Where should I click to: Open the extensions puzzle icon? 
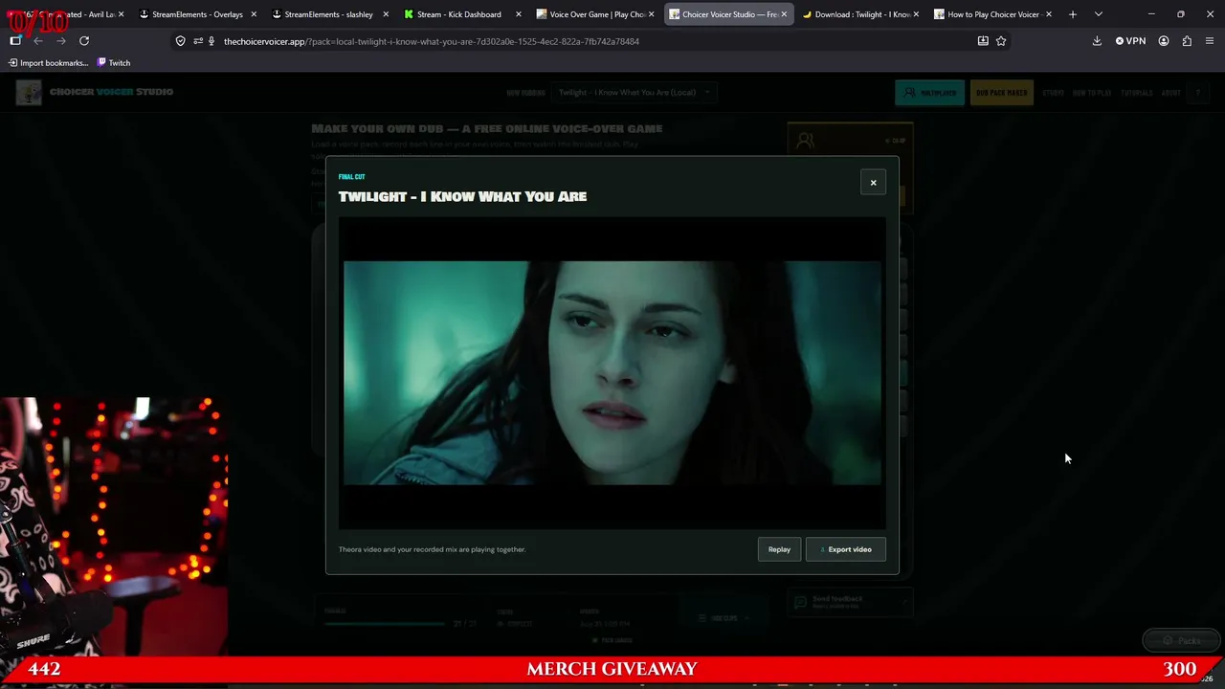(1187, 41)
